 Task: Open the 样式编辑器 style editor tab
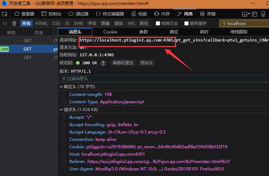click(x=110, y=14)
